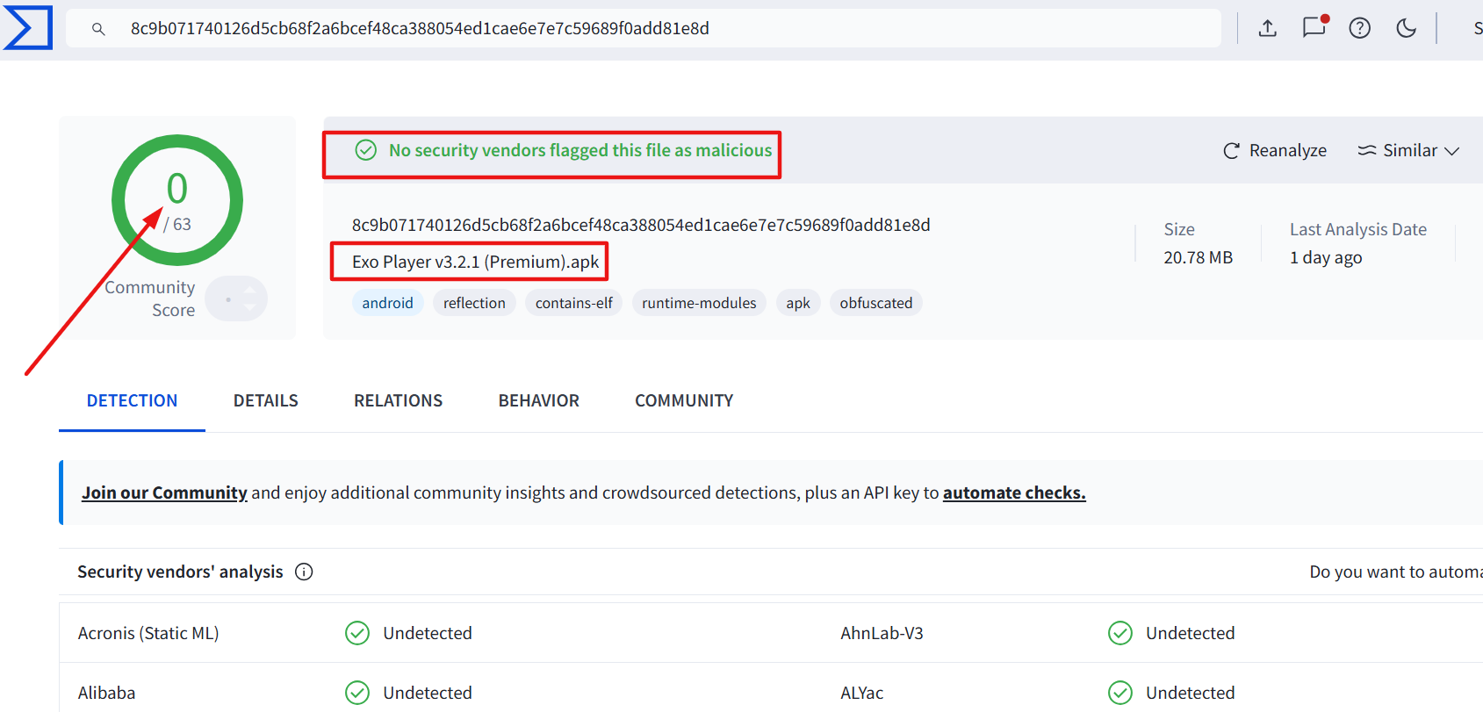Open the automate checks link
The height and width of the screenshot is (712, 1483).
[1014, 493]
